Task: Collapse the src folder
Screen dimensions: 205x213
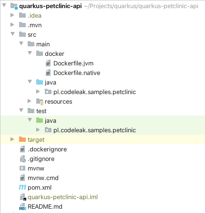Action: point(12,34)
